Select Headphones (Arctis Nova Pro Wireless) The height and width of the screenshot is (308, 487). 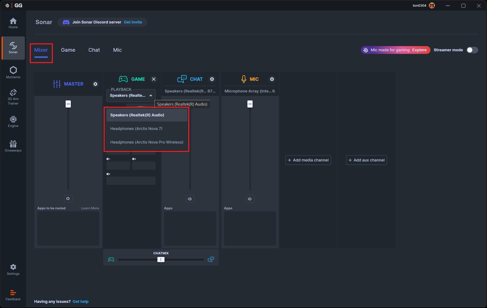point(147,142)
